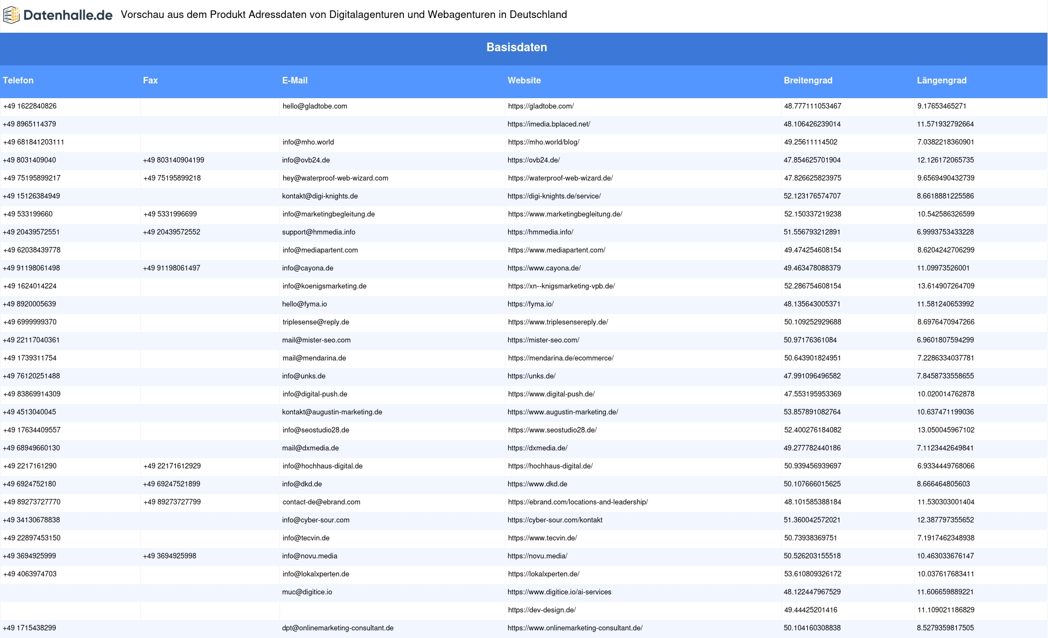Select email info@ovb24.de
Viewport: 1048px width, 638px height.
[306, 160]
